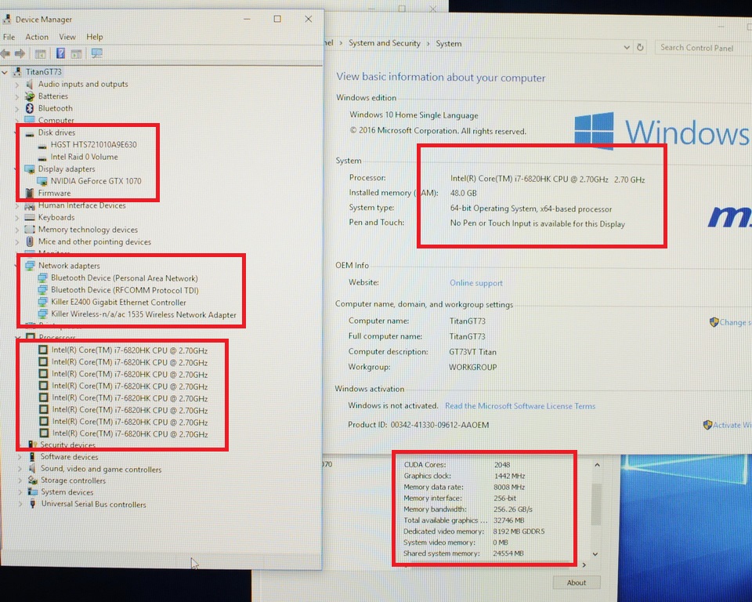The image size is (752, 602).
Task: Click the Sound, video and game controllers icon
Action: tap(32, 469)
